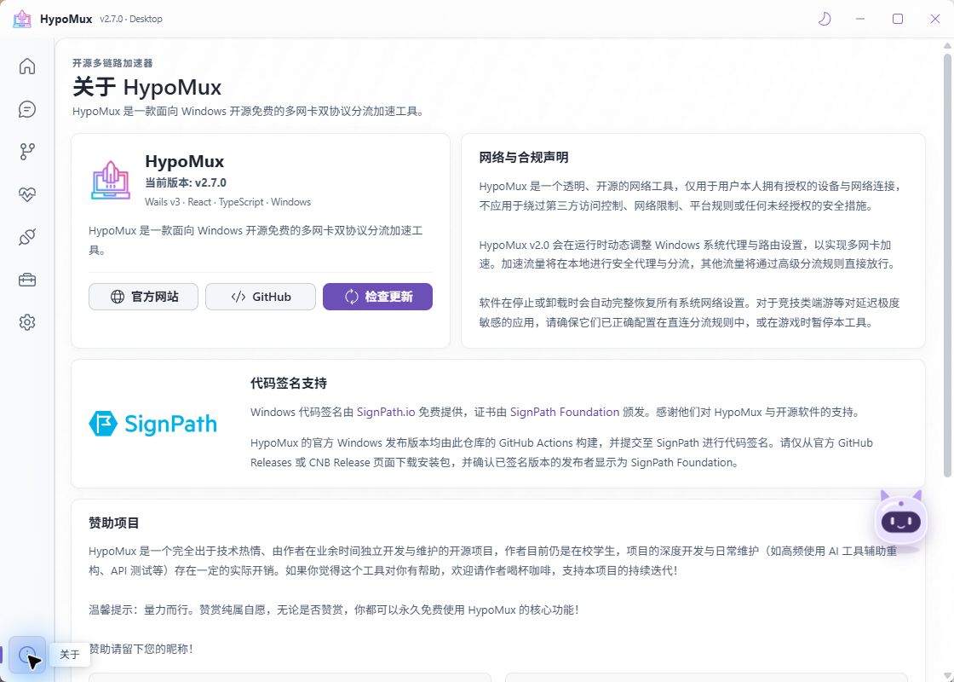Open the plug connection sidebar icon
Screen dimensions: 954x682
[26, 237]
